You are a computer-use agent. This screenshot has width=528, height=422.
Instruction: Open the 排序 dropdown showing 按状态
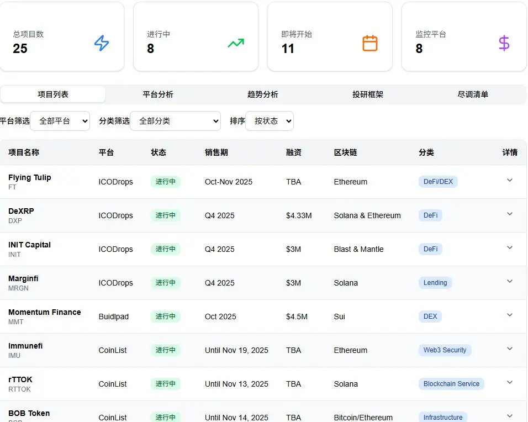(x=270, y=121)
